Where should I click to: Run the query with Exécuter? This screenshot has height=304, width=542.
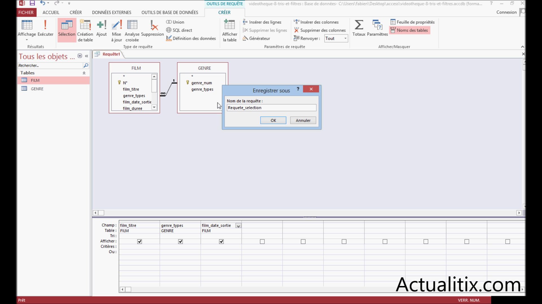pyautogui.click(x=45, y=28)
